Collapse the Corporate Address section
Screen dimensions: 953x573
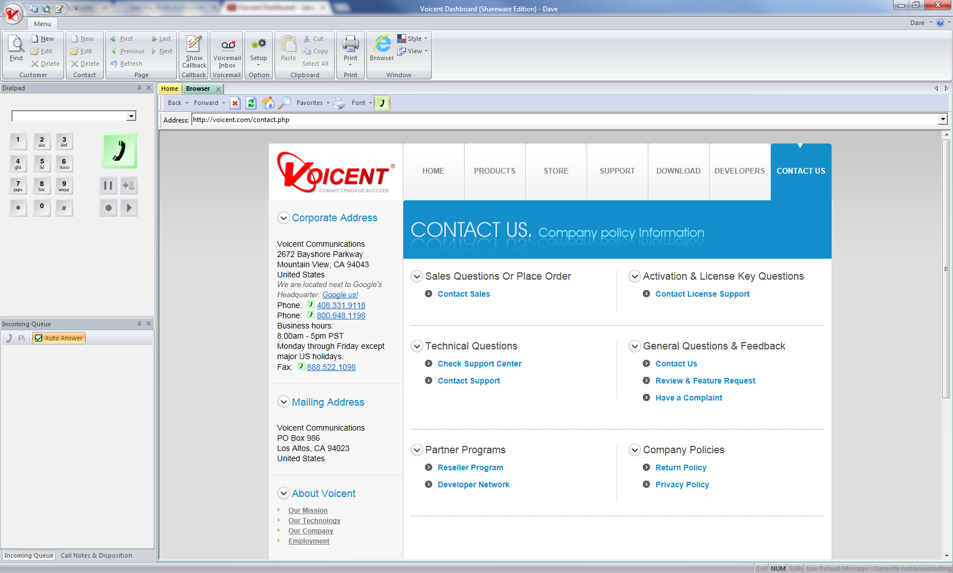click(284, 218)
